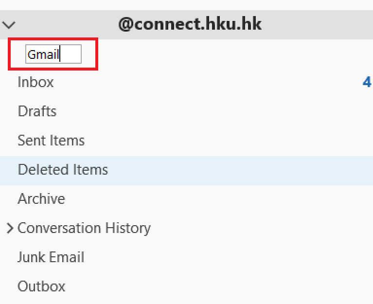Go to the Sent Items folder

(51, 141)
